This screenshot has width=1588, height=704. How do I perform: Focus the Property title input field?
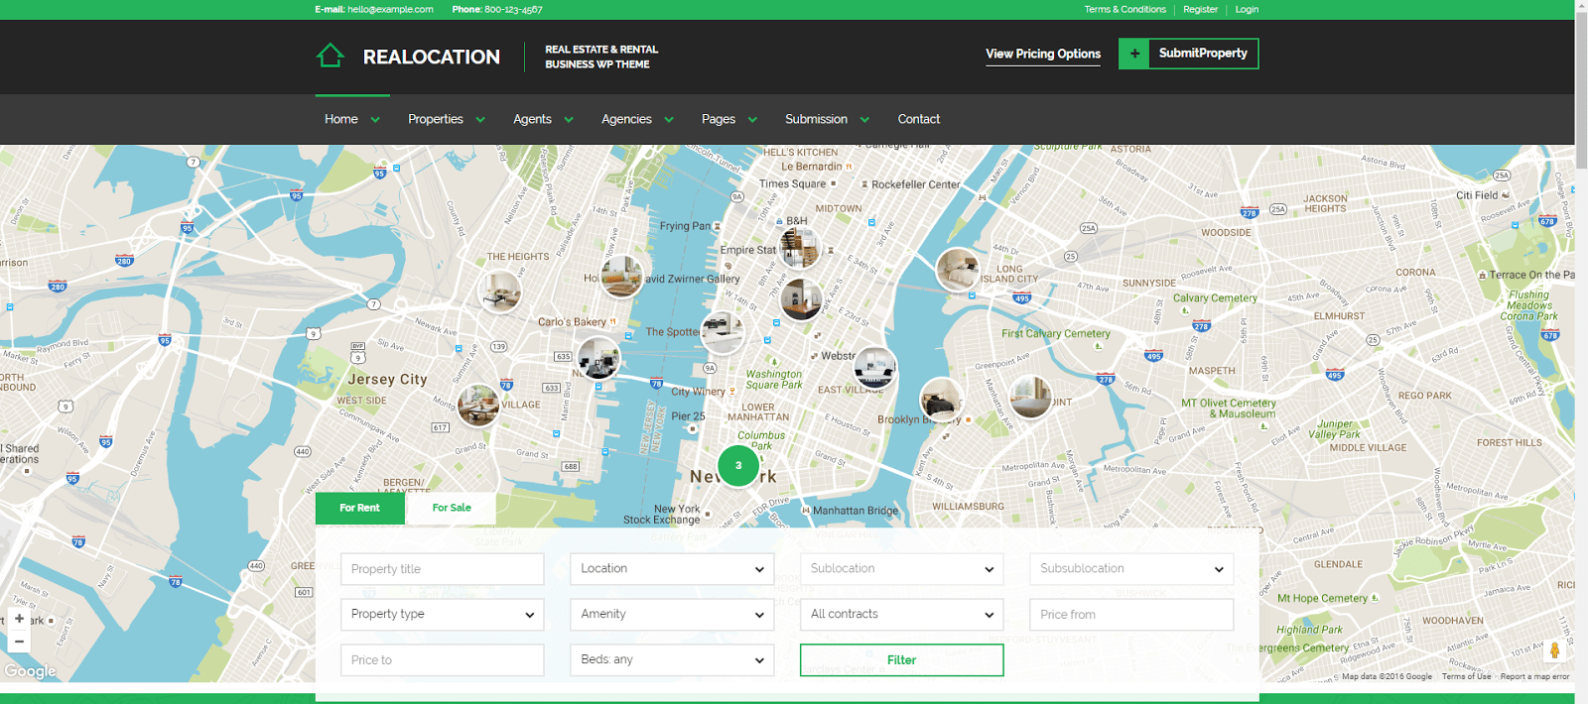[x=443, y=569]
